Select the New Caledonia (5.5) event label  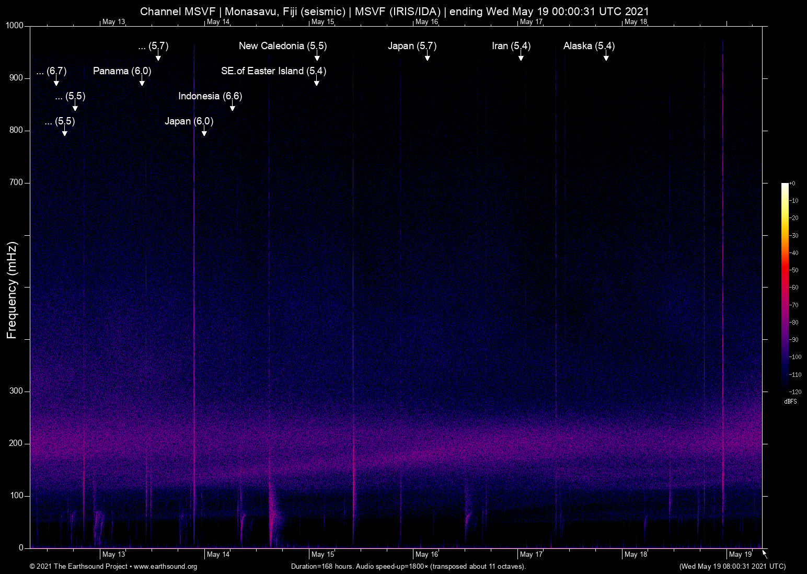click(282, 46)
